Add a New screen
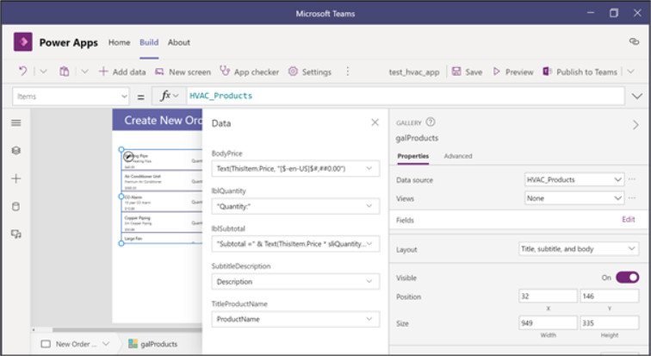The width and height of the screenshot is (651, 356). pyautogui.click(x=183, y=72)
